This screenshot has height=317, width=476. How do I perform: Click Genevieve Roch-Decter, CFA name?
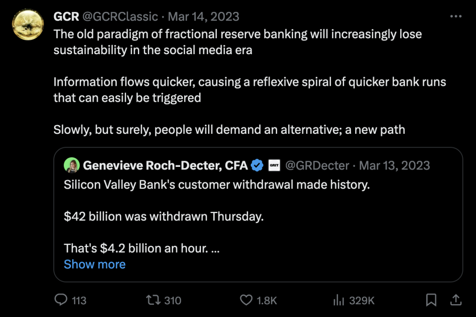pos(165,166)
